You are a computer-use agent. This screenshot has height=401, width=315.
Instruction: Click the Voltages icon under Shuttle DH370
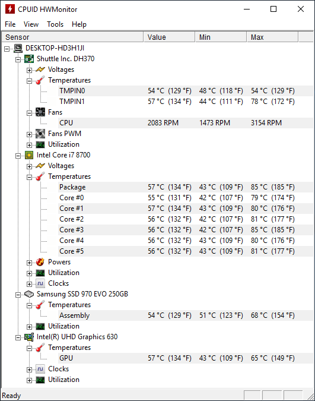(40, 70)
